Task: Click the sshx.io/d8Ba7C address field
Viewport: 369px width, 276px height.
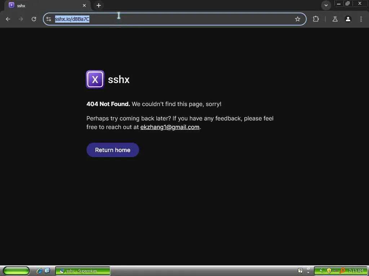Action: pos(174,19)
